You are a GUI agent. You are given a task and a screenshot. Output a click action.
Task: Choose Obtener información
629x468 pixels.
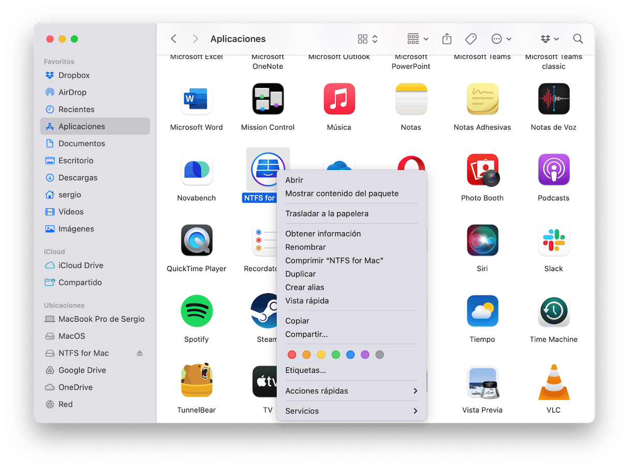click(352, 234)
